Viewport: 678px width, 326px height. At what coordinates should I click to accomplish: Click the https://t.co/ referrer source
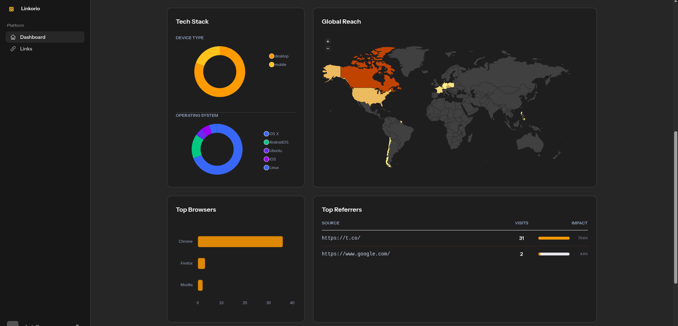point(341,238)
